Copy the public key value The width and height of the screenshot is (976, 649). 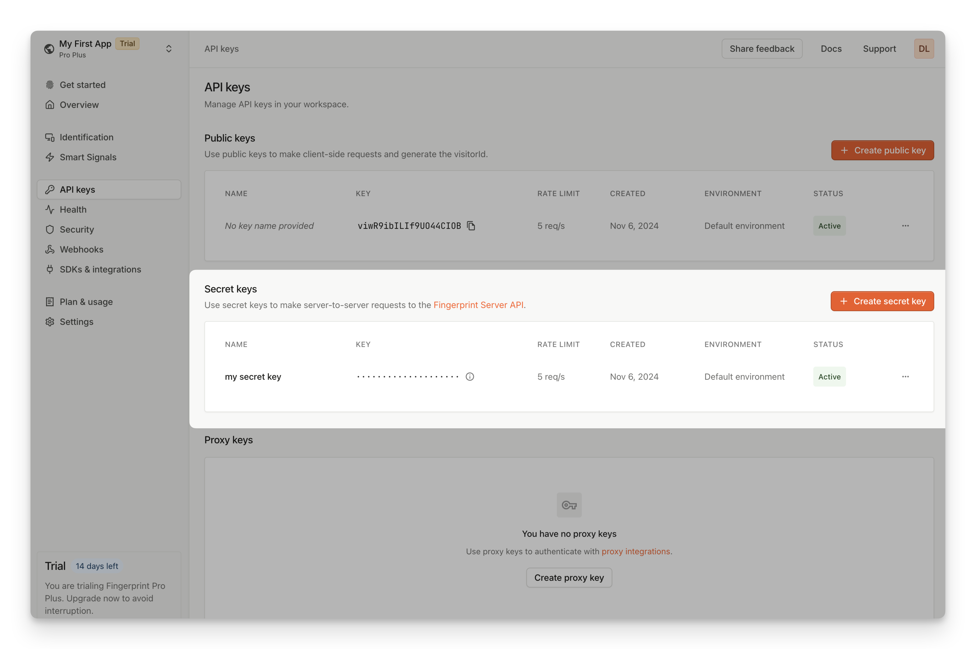tap(471, 226)
